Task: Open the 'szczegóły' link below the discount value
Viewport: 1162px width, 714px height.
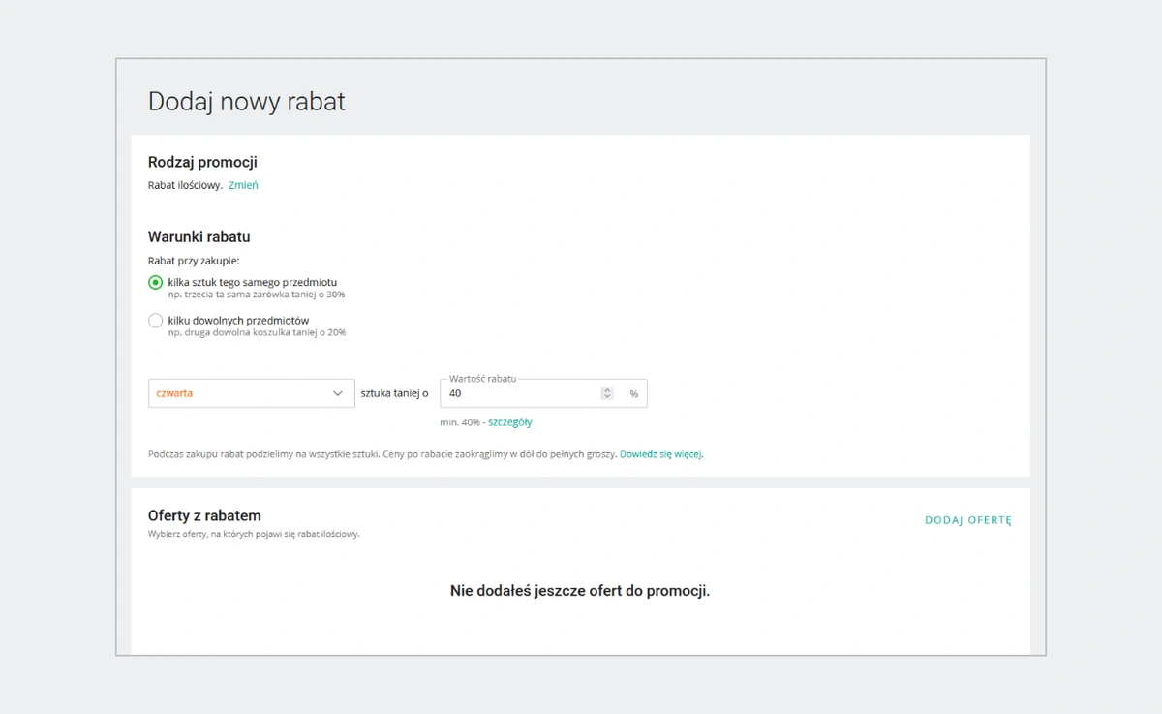Action: coord(510,422)
